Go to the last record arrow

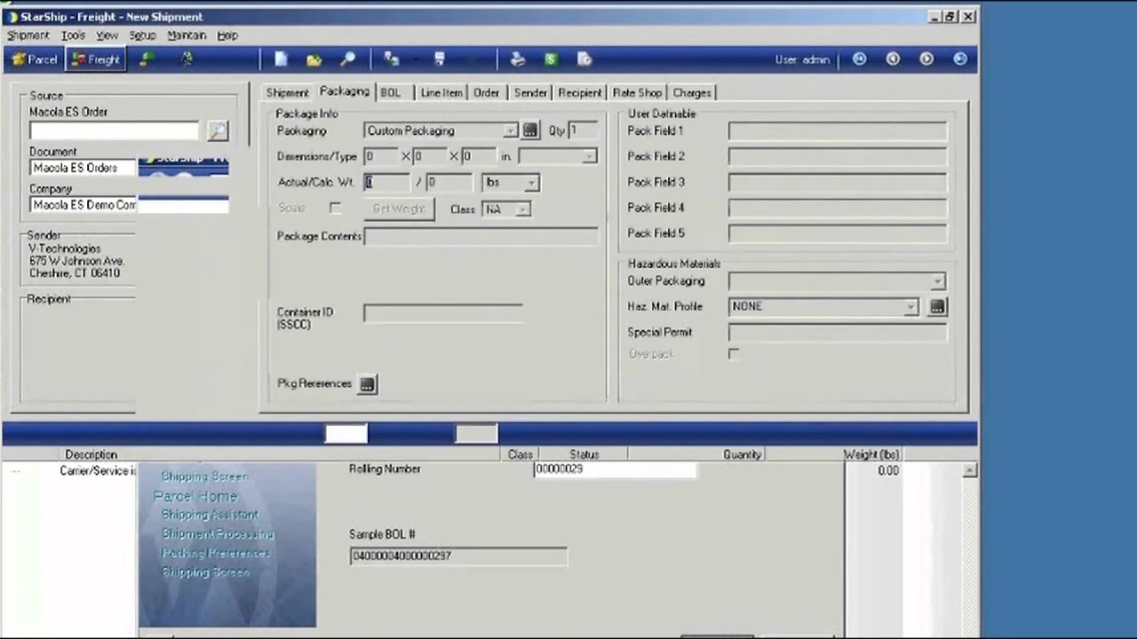[960, 59]
